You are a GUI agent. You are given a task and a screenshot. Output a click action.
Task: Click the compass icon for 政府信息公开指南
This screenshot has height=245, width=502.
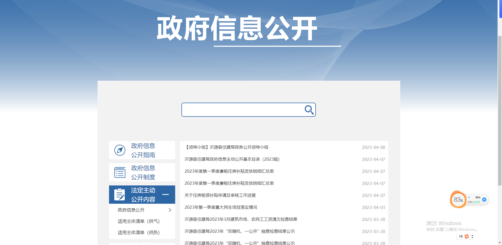coord(120,150)
